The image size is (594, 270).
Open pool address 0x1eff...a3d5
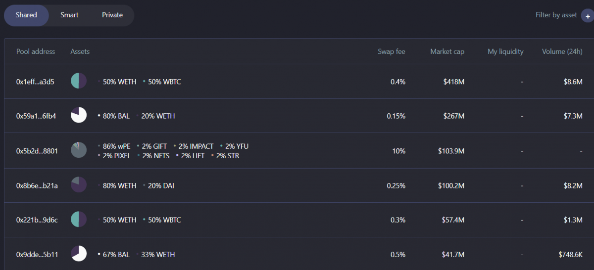tap(35, 82)
